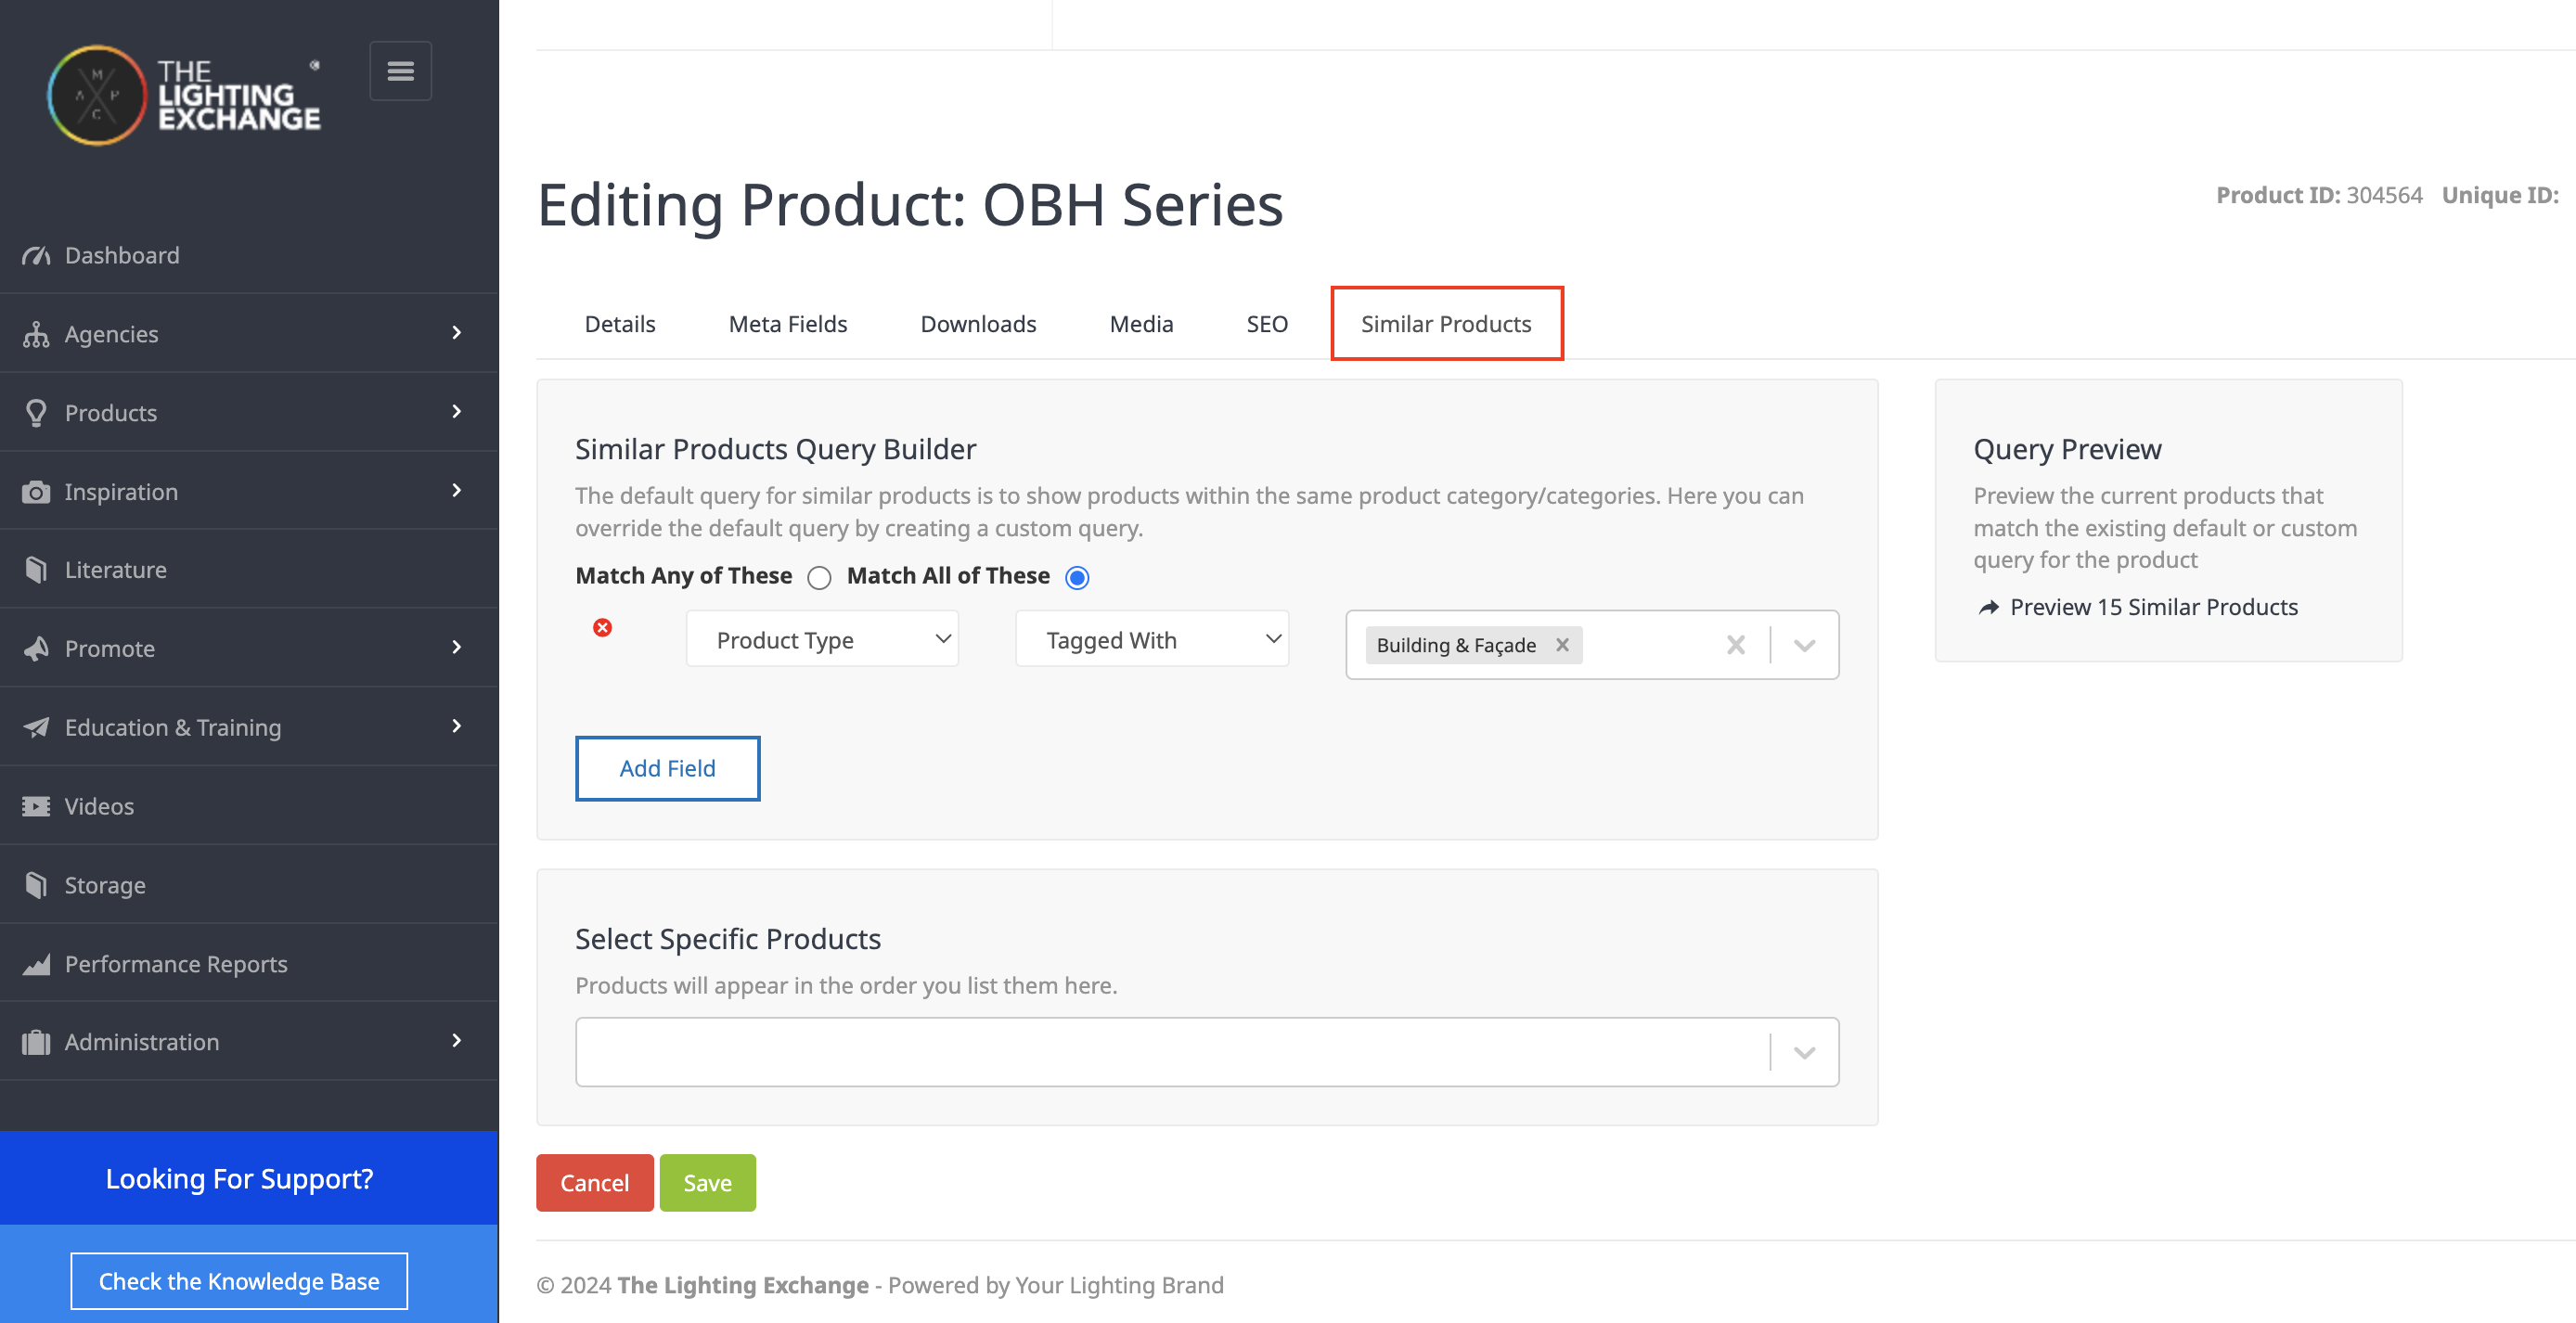
Task: Select Match All of These radio
Action: pos(1077,578)
